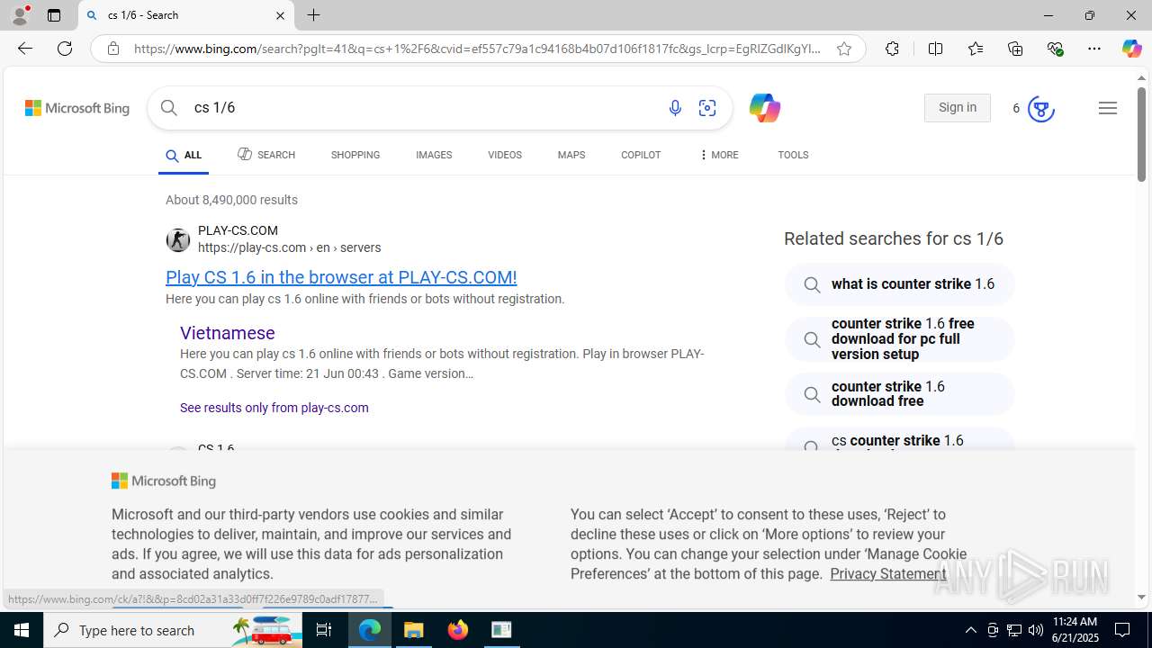Click the taskbar search box
1152x648 pixels.
(x=173, y=630)
